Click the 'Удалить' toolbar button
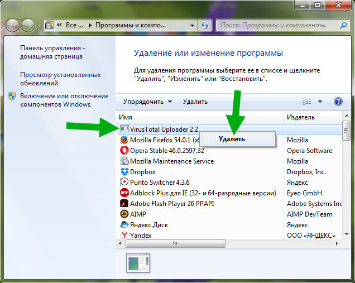 [195, 102]
